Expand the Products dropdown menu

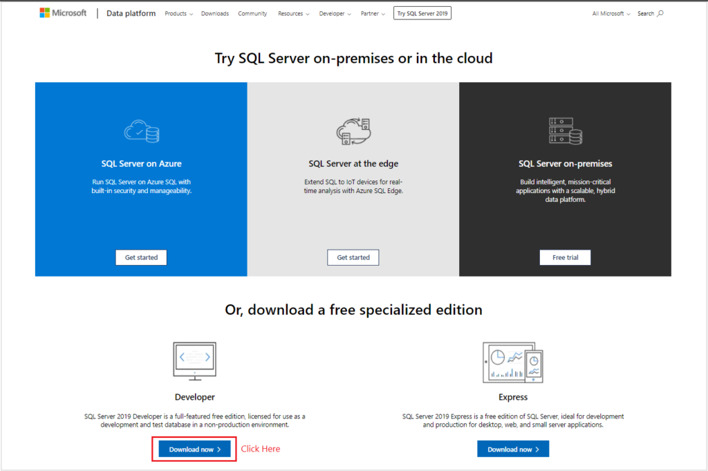[179, 14]
